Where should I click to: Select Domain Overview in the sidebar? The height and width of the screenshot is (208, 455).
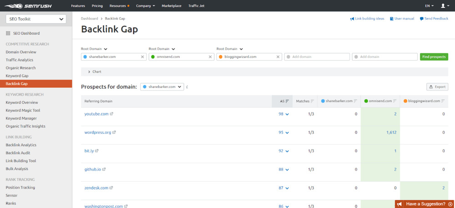pos(21,52)
